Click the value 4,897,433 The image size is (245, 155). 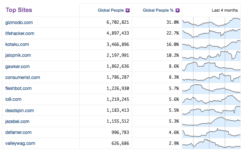pyautogui.click(x=118, y=33)
